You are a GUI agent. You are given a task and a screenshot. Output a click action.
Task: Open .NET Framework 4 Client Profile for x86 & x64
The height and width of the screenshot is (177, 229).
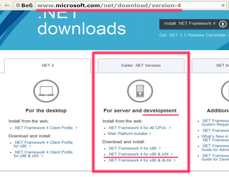tap(43, 154)
